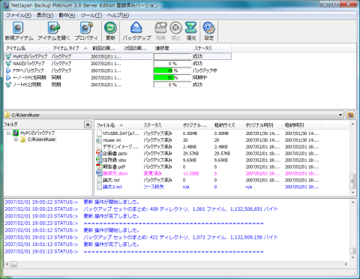Select ←ノートPCを同期 row icon
The width and height of the screenshot is (360, 279).
pos(8,77)
